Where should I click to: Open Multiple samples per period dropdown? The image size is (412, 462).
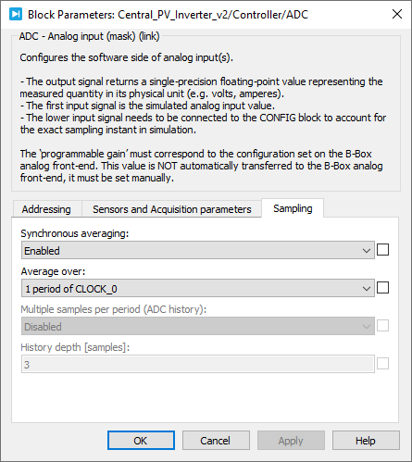(x=198, y=326)
